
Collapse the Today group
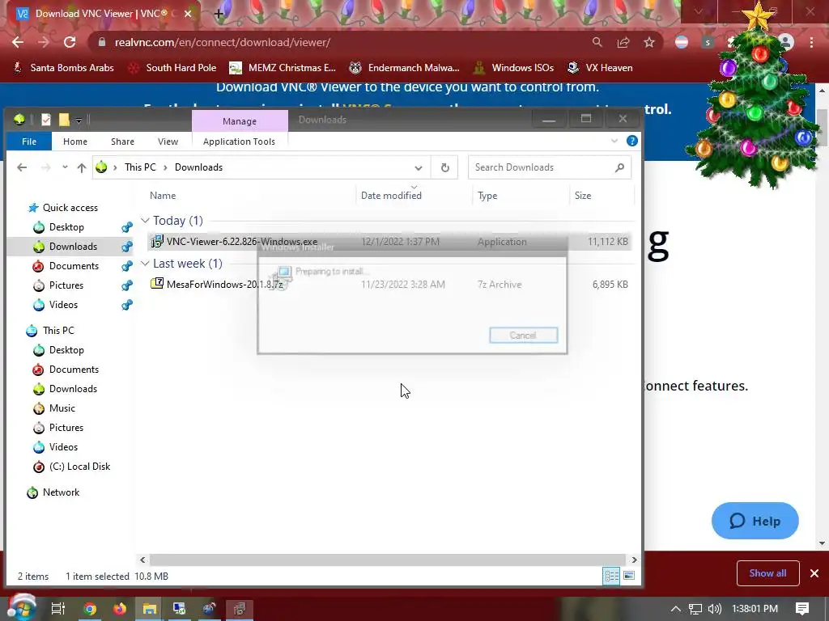(145, 221)
